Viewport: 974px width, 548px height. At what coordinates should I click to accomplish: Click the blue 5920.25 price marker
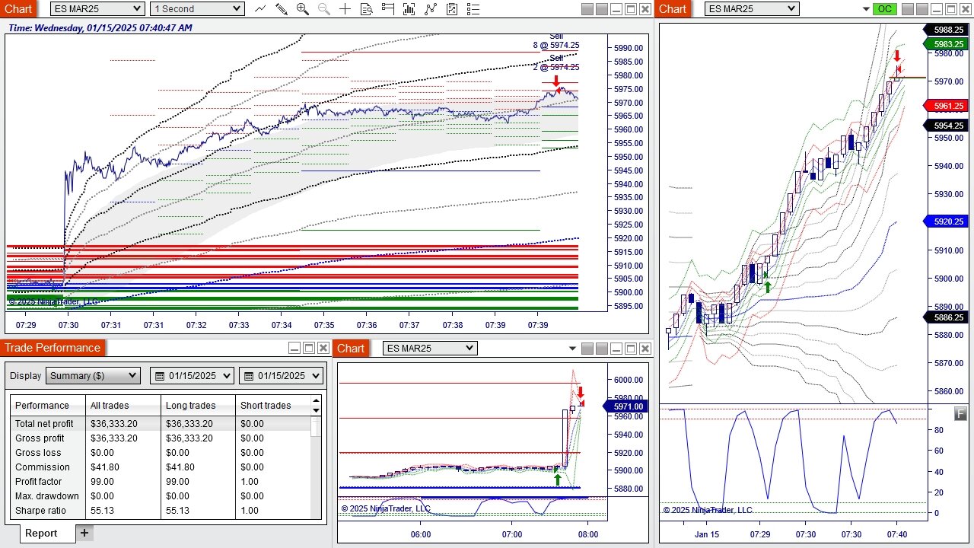click(946, 221)
